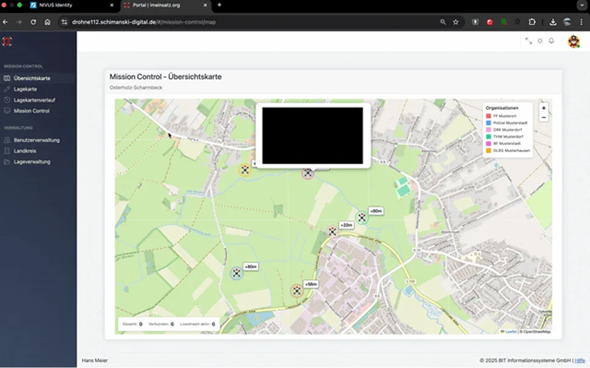Screen dimensions: 590x368
Task: Reload the page
Action: tap(33, 22)
